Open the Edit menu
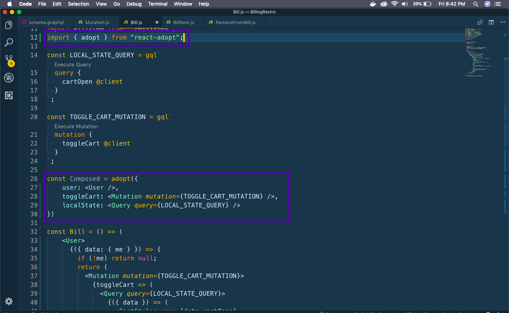 (57, 4)
